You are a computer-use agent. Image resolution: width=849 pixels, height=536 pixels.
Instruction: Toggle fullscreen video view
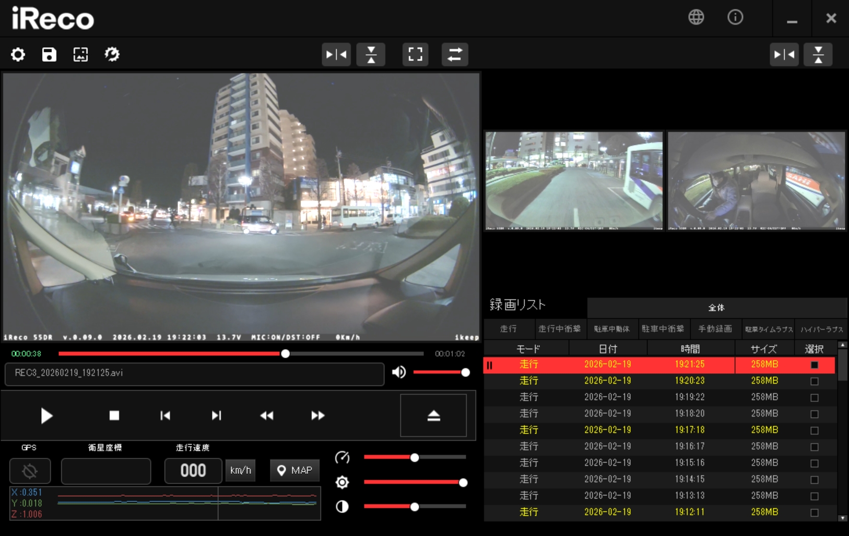415,54
